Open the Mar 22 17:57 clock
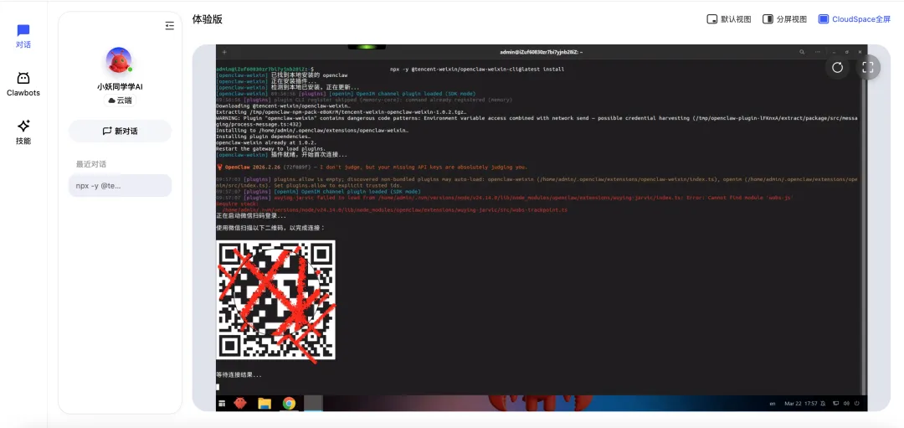This screenshot has height=428, width=904. pyautogui.click(x=800, y=404)
